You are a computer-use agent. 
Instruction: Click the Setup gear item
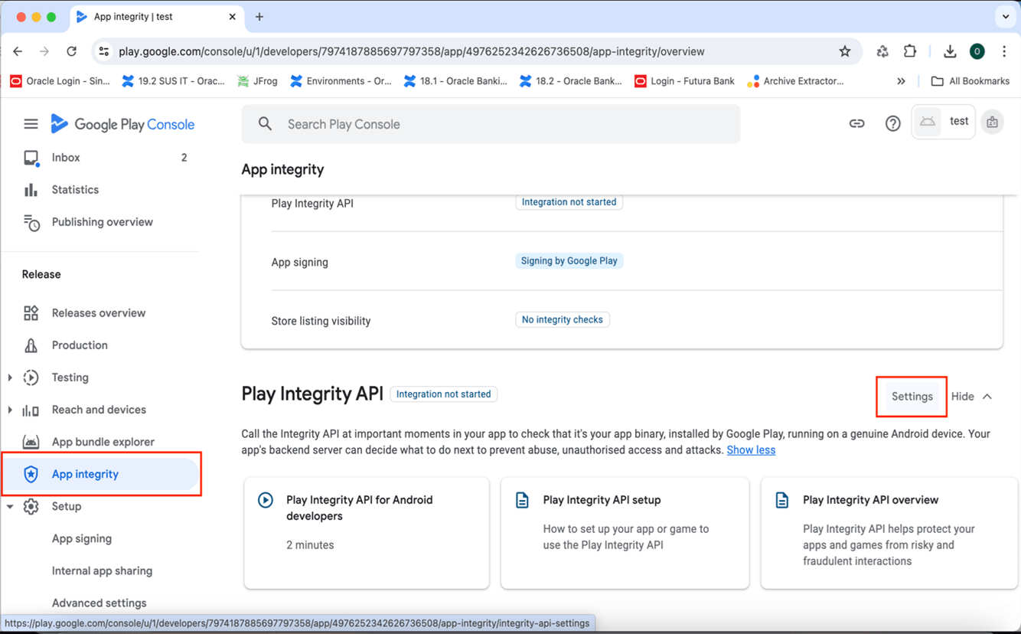66,506
